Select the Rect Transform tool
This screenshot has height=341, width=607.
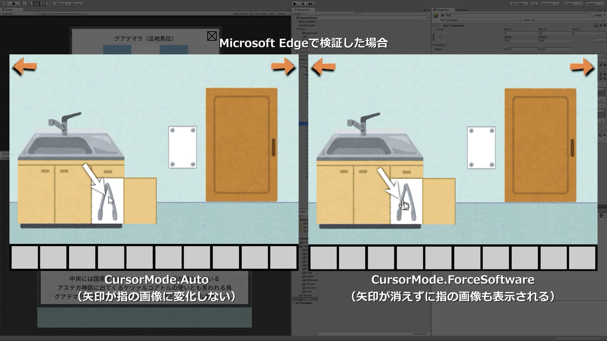pos(37,3)
